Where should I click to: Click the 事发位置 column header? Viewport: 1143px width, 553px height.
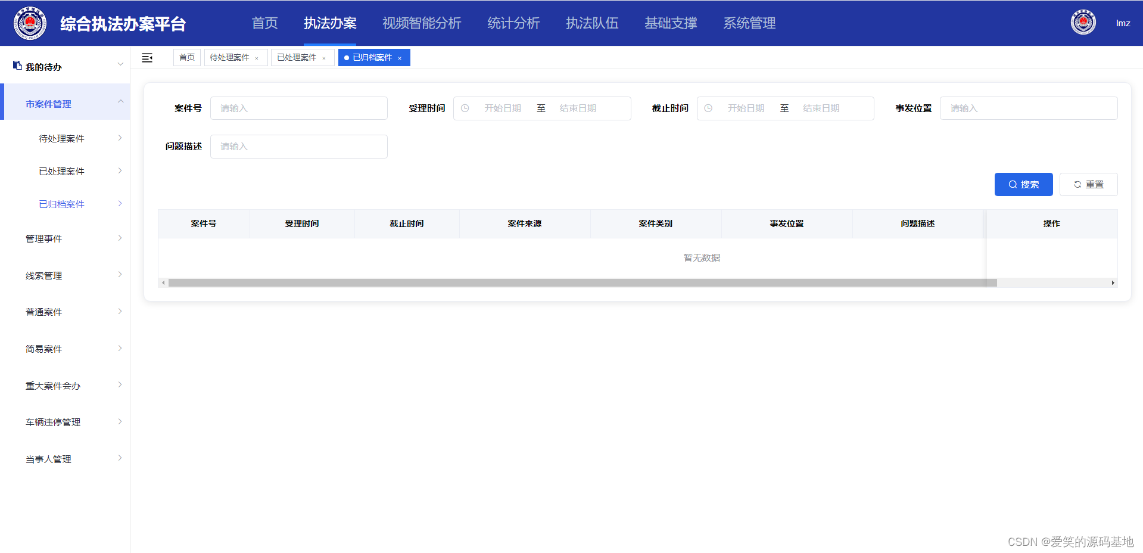(x=787, y=223)
